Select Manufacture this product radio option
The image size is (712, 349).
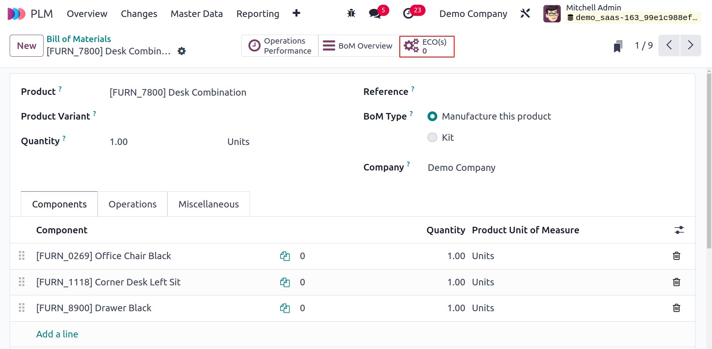tap(432, 116)
